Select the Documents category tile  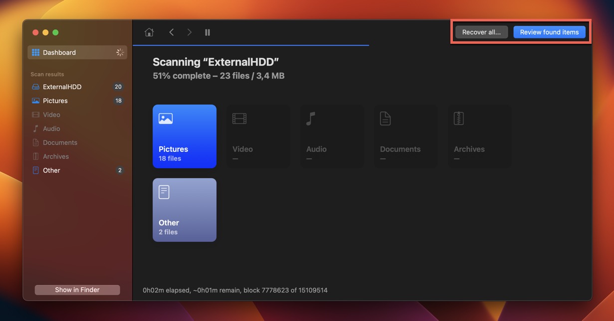(406, 136)
